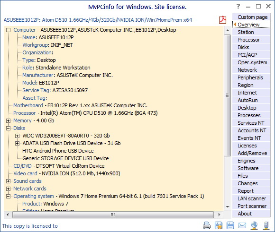
Task: Open the Accounts NT page
Action: (x=251, y=130)
